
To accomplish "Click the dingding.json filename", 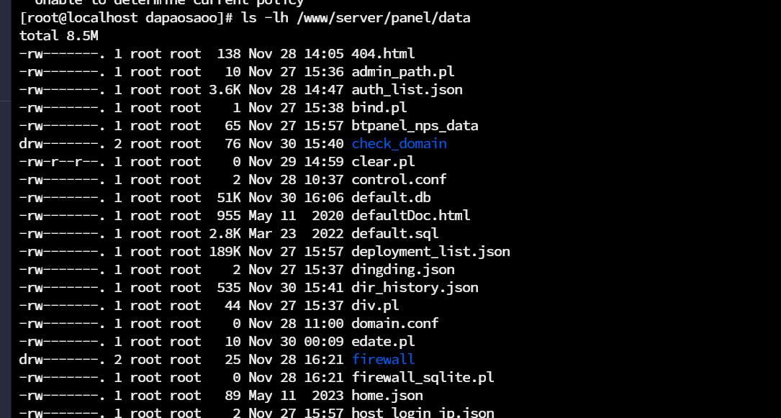I will (x=403, y=270).
